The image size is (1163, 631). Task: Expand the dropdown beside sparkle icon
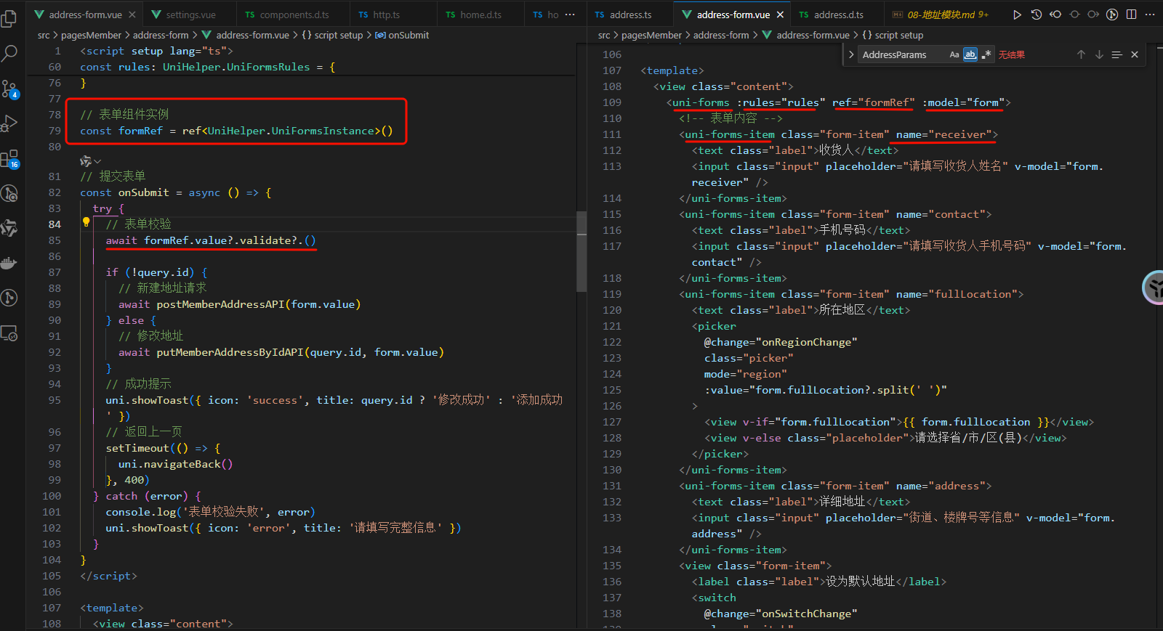click(97, 161)
